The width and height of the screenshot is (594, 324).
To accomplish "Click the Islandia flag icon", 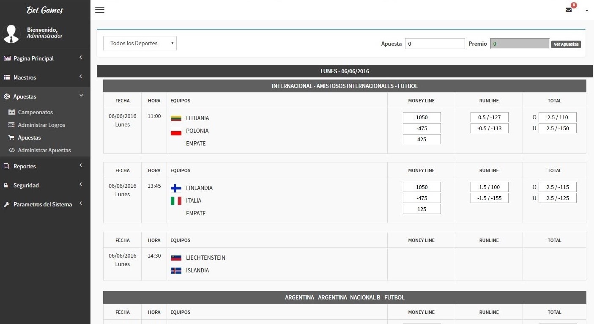I will click(176, 271).
